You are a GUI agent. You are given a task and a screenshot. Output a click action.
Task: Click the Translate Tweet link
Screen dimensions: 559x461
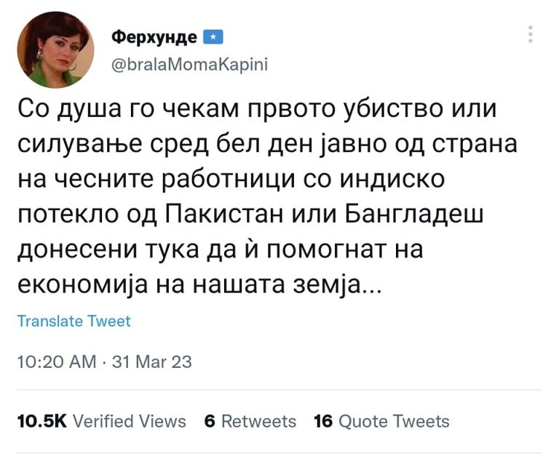coord(74,321)
